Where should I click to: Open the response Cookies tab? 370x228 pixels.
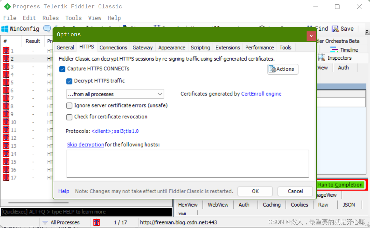click(299, 205)
